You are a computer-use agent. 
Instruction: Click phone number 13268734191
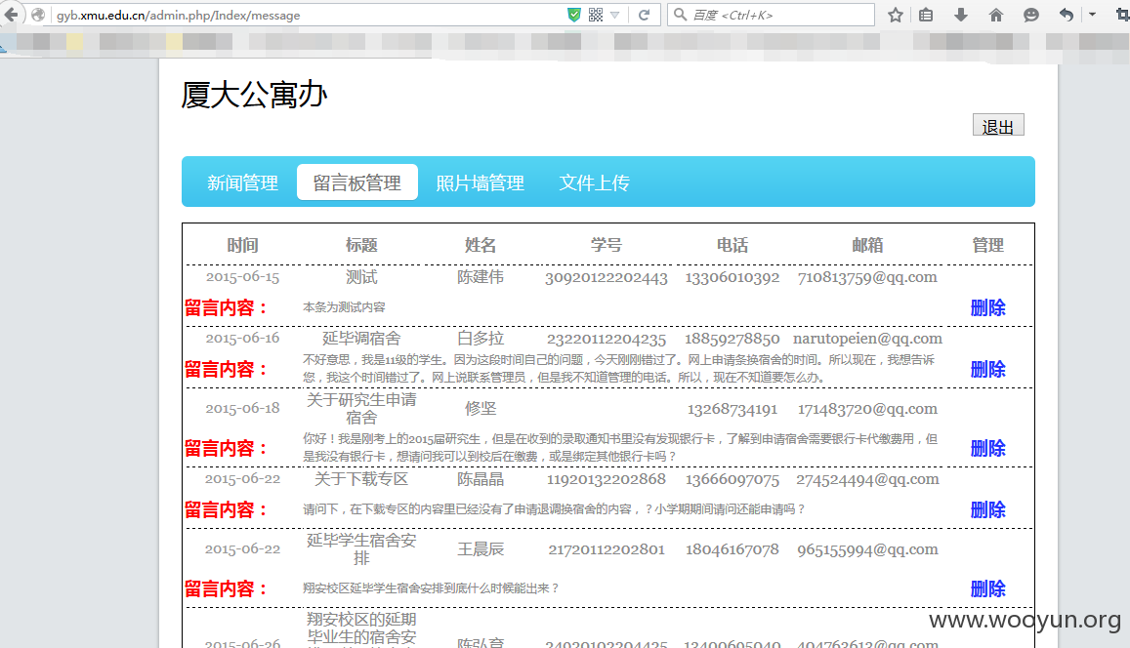(x=732, y=410)
